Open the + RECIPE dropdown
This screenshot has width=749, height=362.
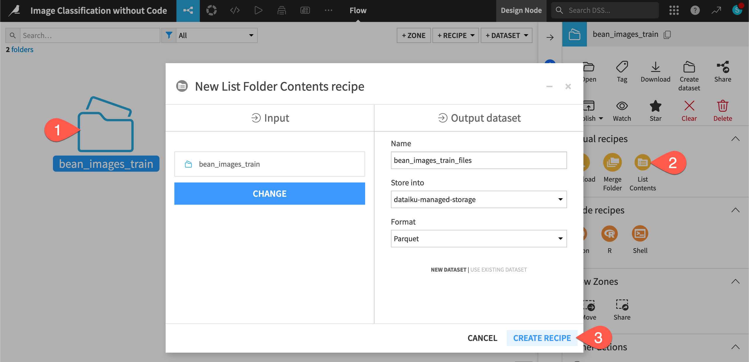455,35
